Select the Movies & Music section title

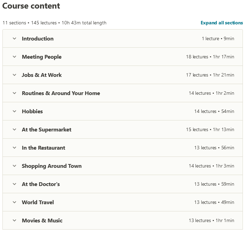(x=42, y=221)
